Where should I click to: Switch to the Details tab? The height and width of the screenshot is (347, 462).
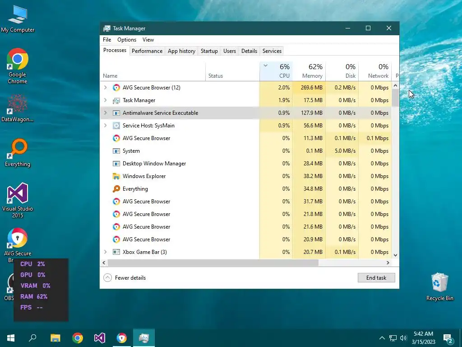tap(249, 51)
